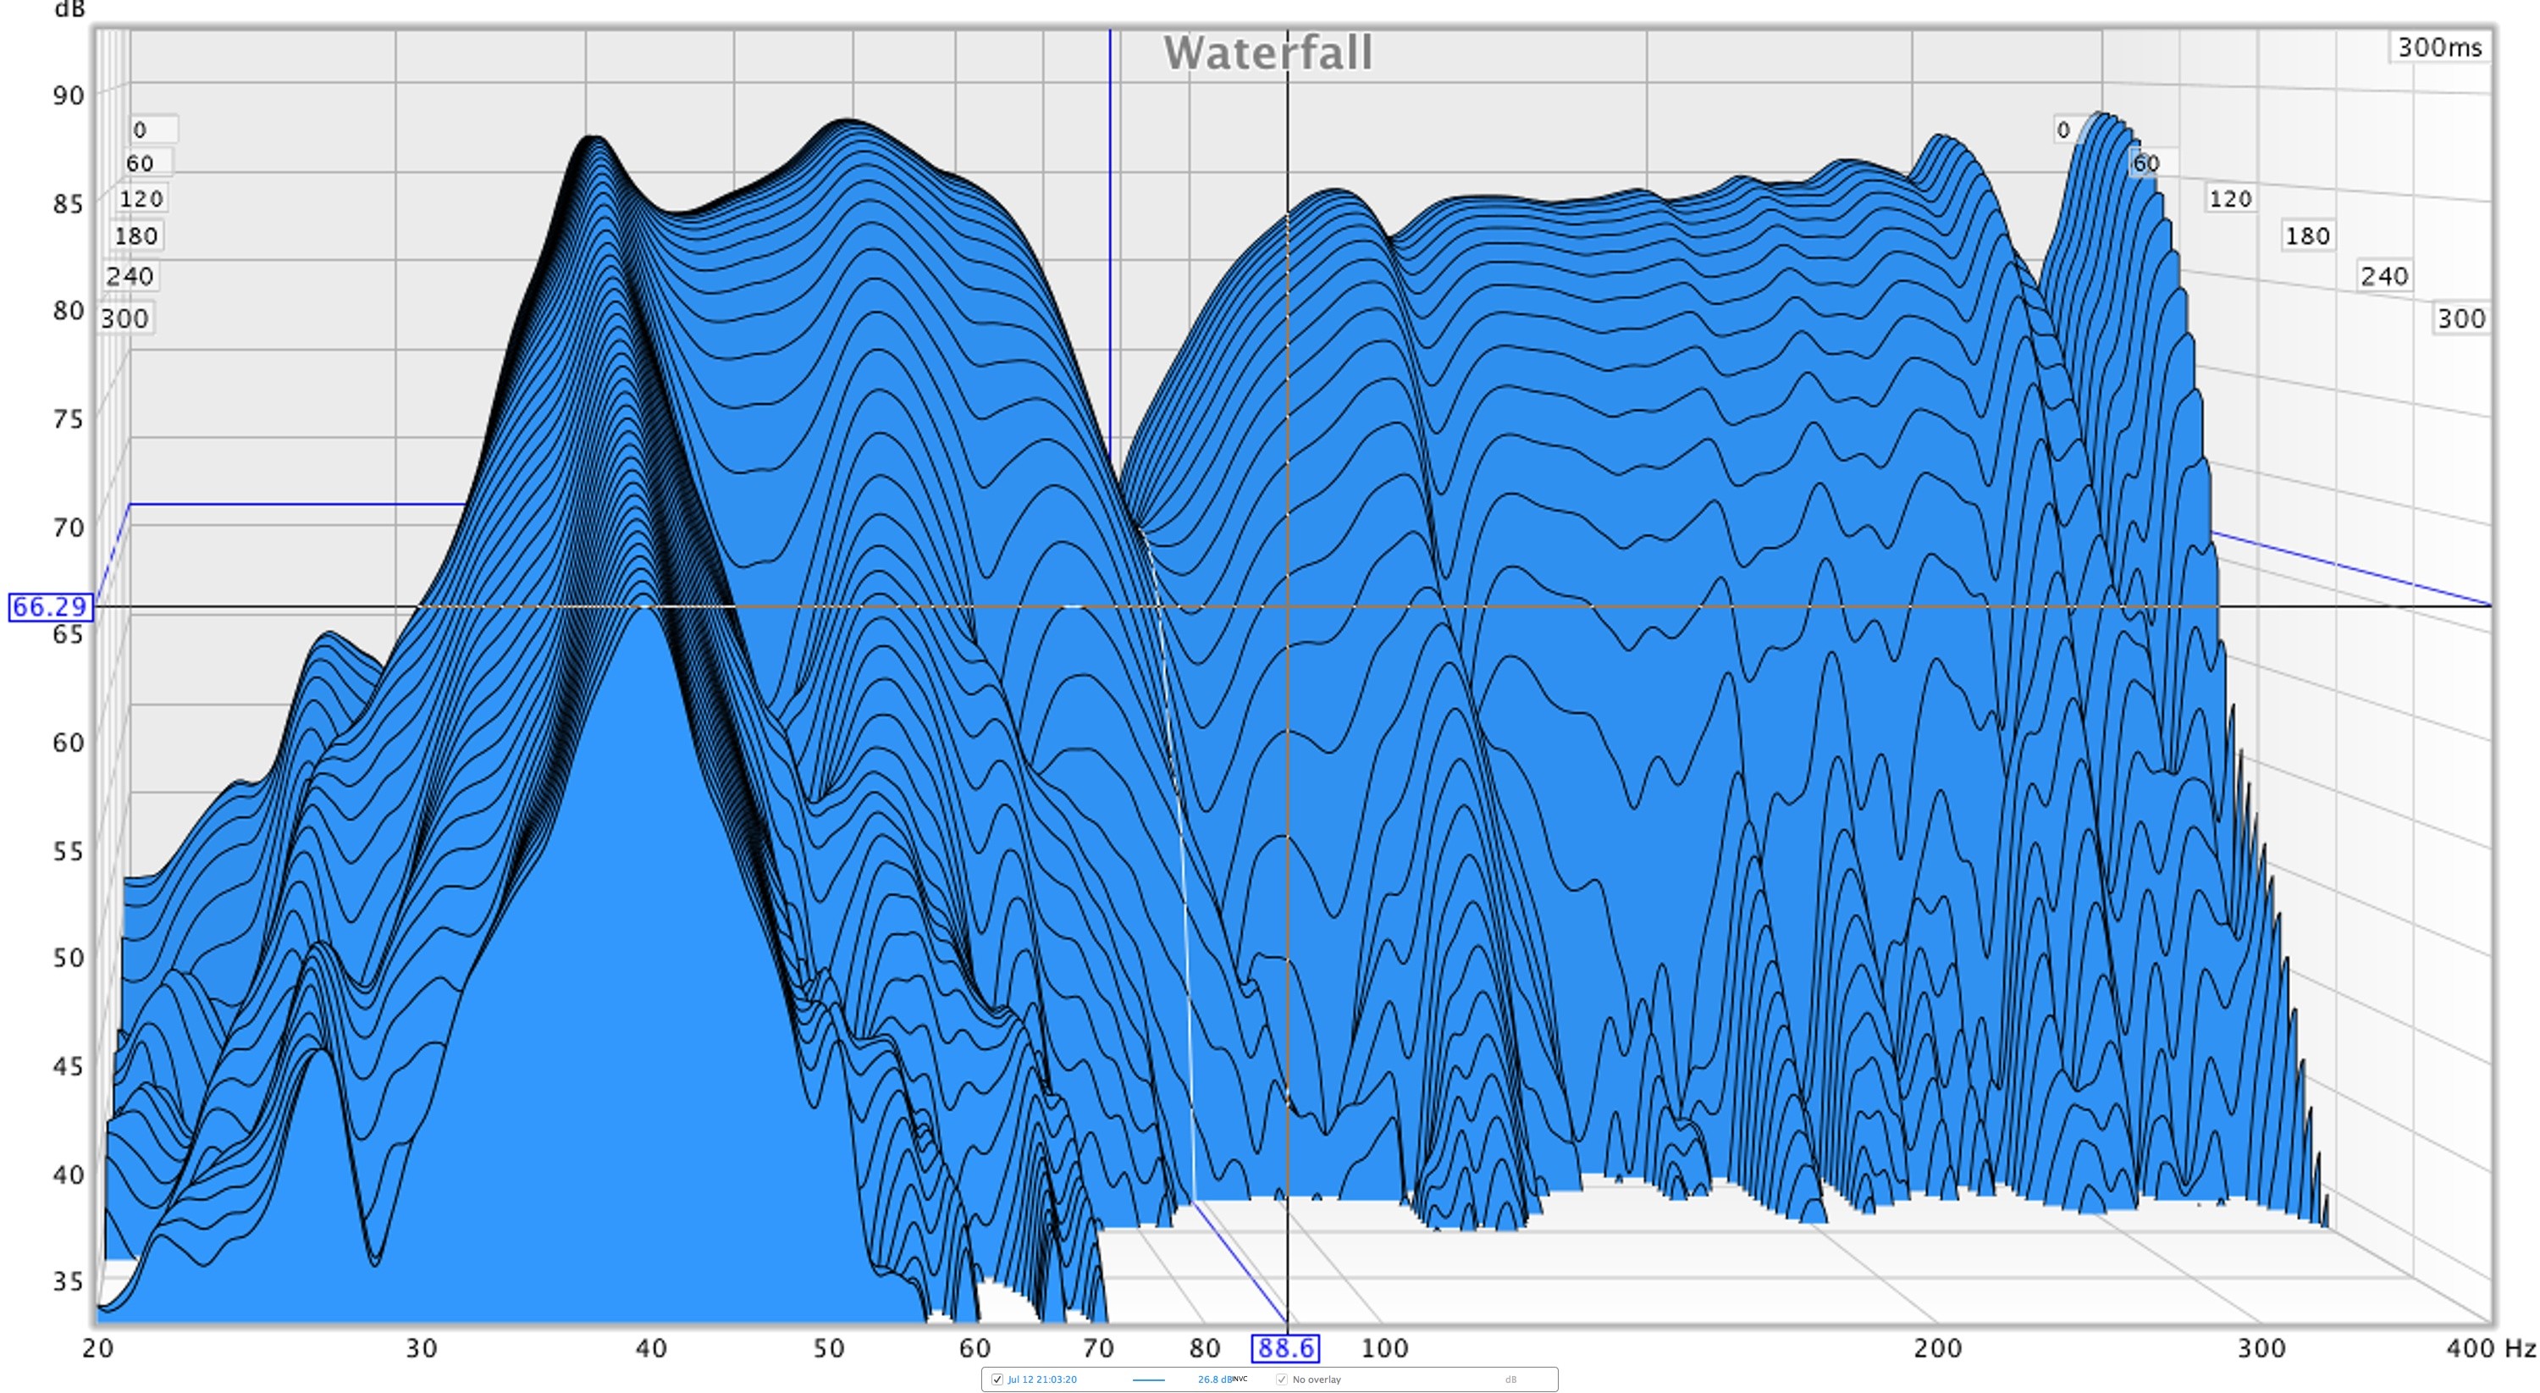Click the left-side 120 ms time slice label

[x=141, y=199]
